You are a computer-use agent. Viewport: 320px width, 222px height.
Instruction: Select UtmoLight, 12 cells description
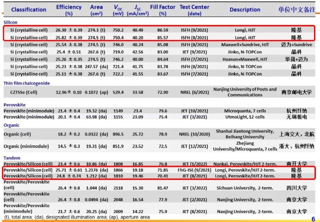tap(245, 117)
